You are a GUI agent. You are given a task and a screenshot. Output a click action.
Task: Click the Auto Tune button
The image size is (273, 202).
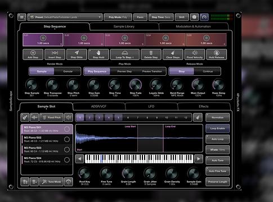pyautogui.click(x=217, y=160)
